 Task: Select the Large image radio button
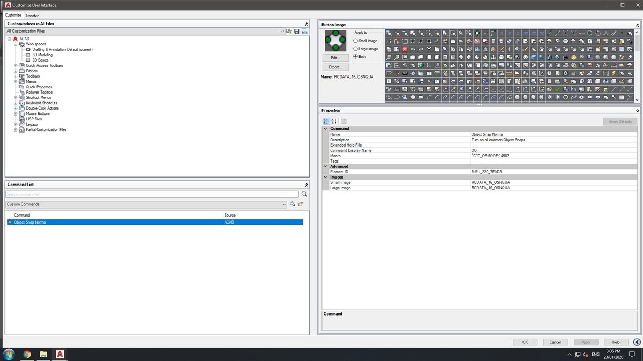point(356,49)
